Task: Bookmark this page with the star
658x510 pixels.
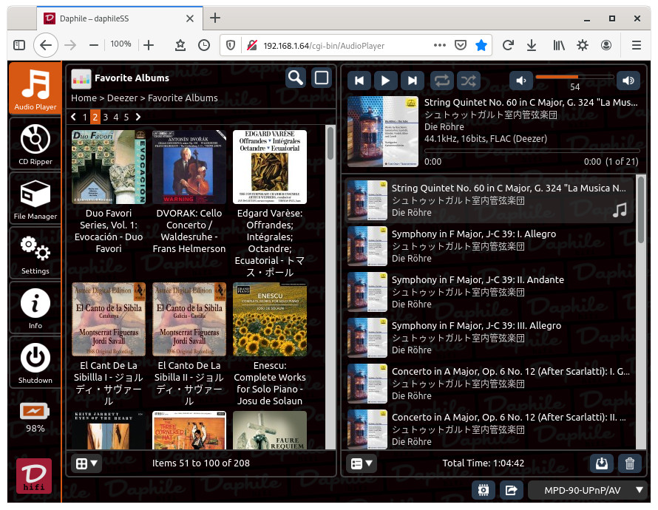Action: (x=481, y=45)
